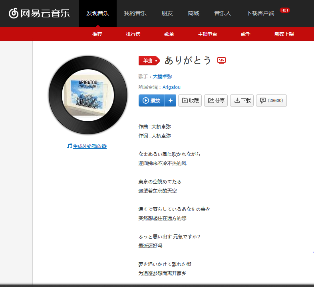Open the 我的音乐 tab

[x=135, y=13]
